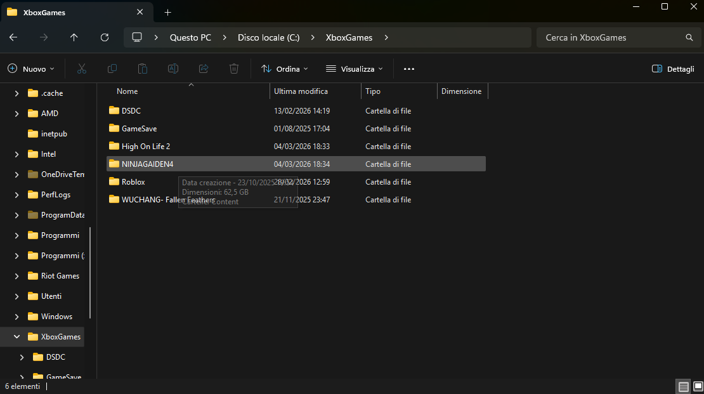Click the navigation pane scrollbar

click(90, 273)
